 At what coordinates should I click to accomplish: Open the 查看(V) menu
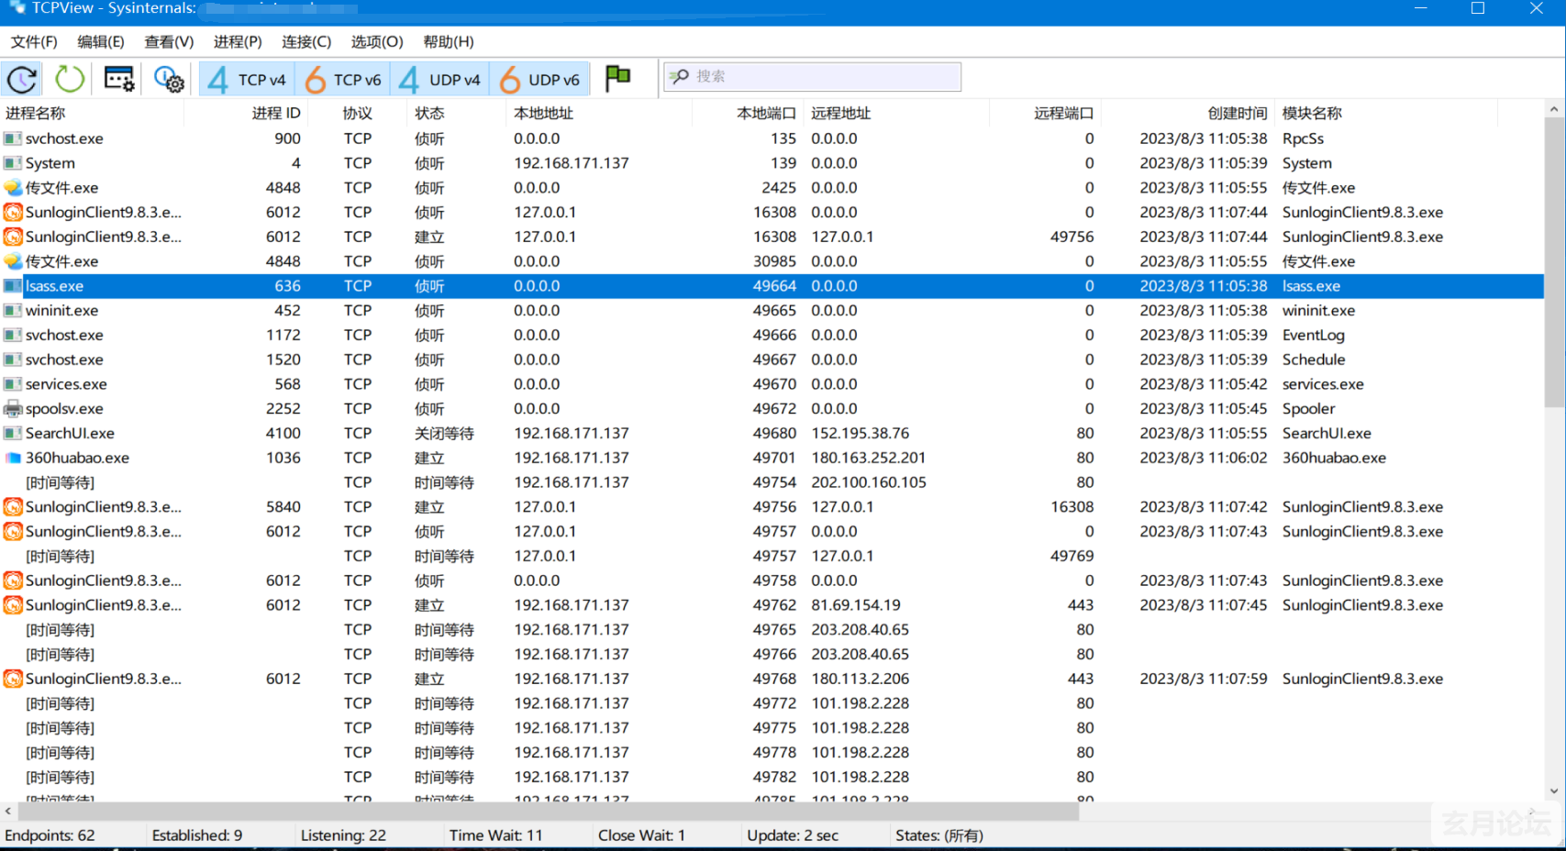coord(169,41)
